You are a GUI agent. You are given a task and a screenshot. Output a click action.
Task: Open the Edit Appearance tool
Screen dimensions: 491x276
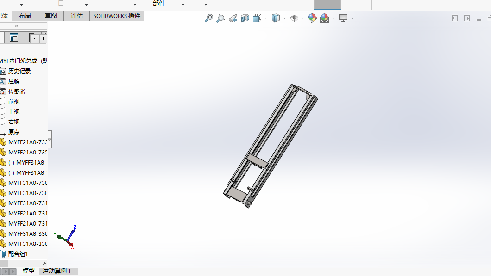tap(312, 18)
